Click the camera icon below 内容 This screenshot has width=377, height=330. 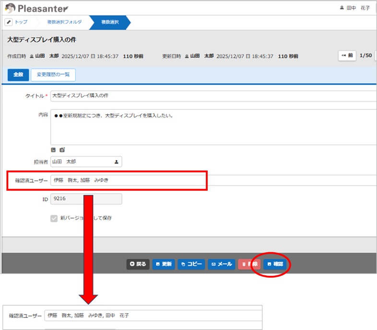[x=62, y=149]
